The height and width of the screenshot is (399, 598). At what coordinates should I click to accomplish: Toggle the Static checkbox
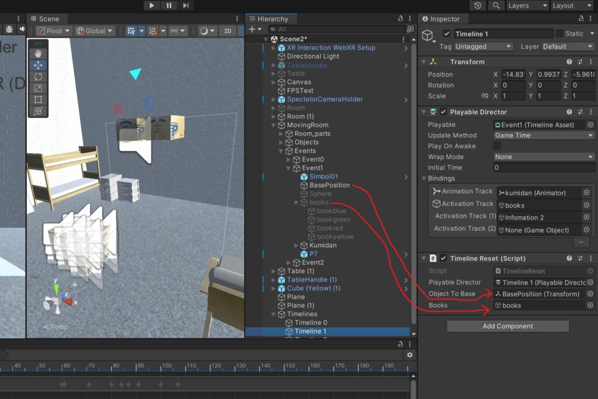(559, 33)
